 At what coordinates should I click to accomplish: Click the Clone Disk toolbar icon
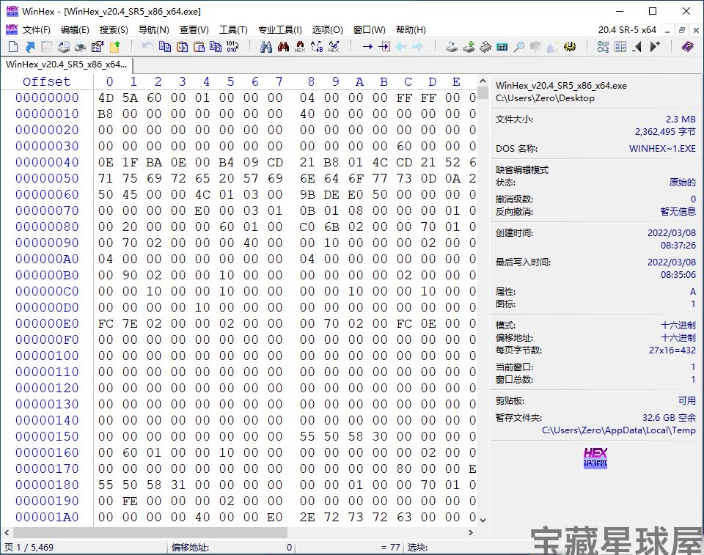452,47
